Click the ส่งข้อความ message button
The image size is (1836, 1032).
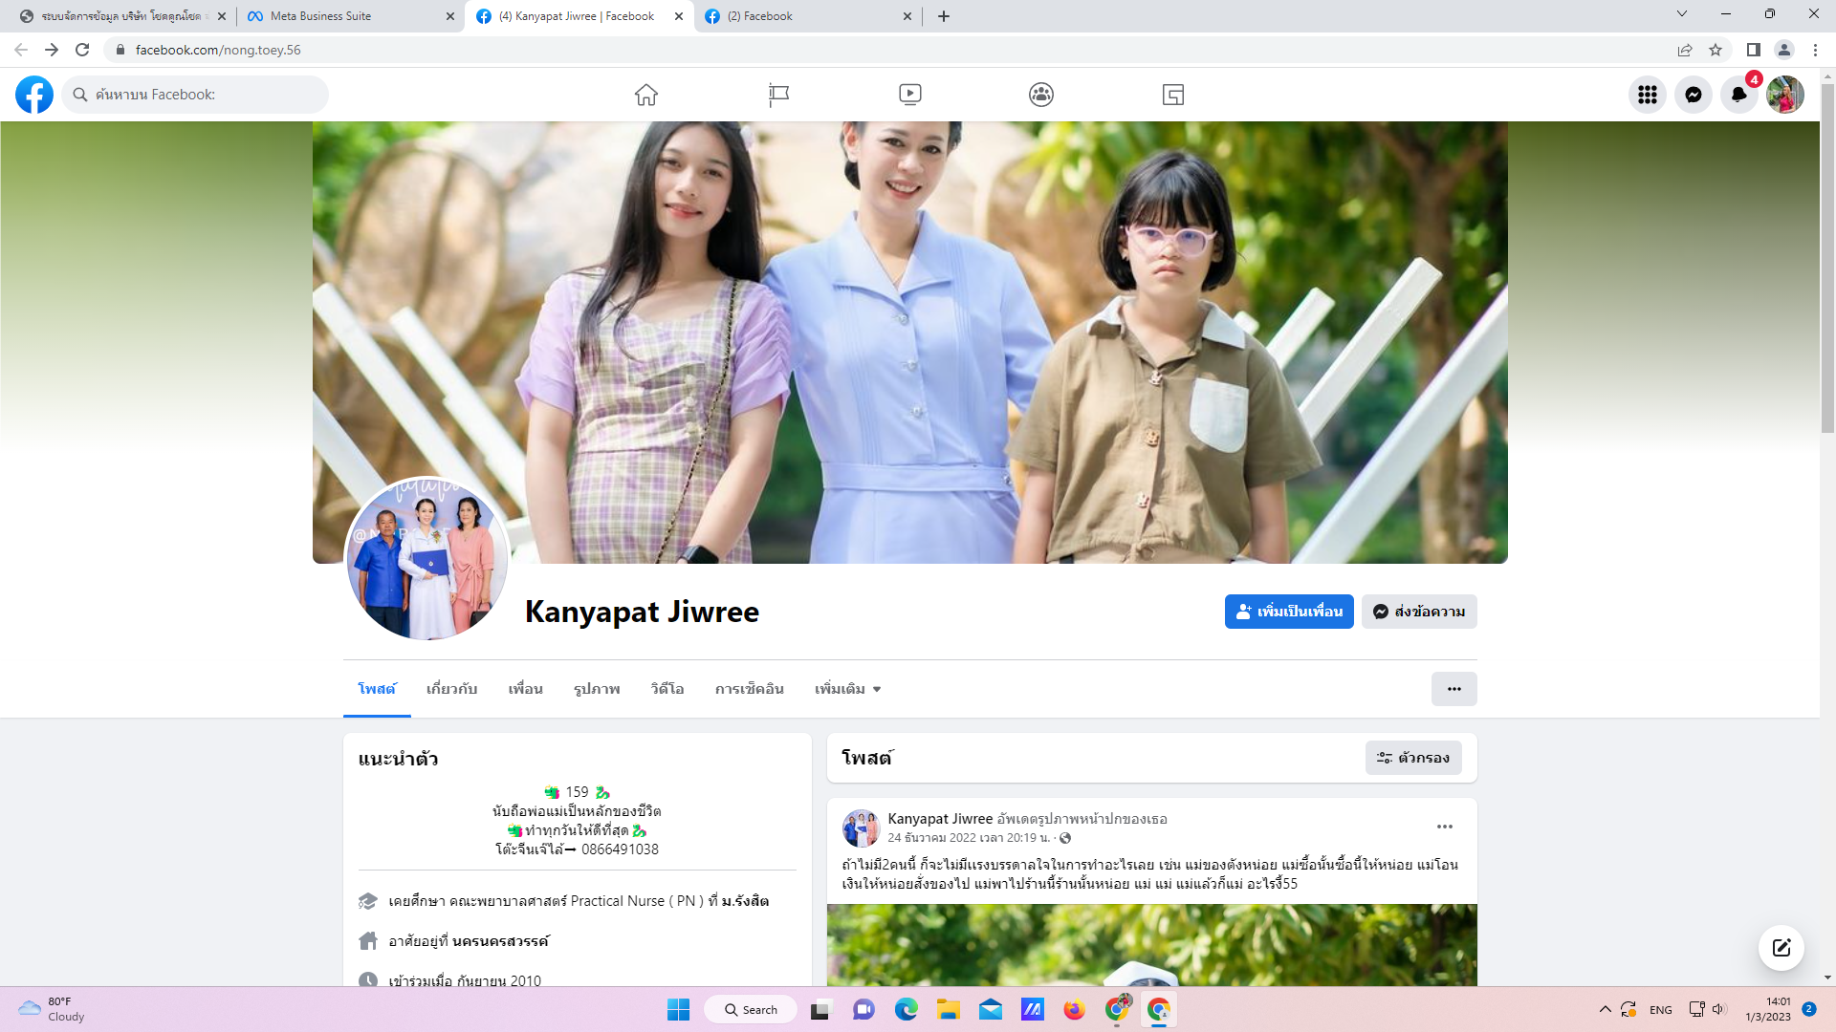[1419, 612]
